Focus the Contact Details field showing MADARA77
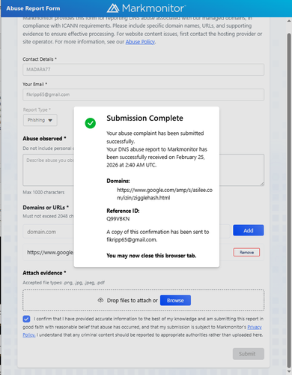The image size is (292, 375). click(x=143, y=70)
